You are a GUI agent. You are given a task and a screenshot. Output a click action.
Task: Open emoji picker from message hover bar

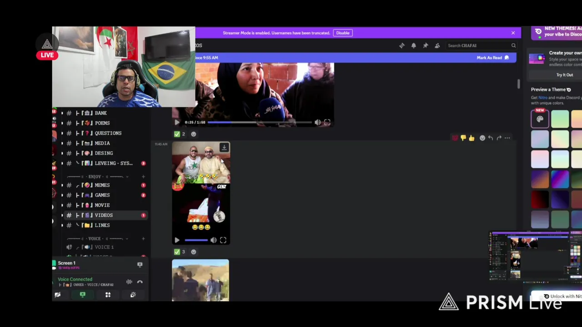pyautogui.click(x=482, y=138)
